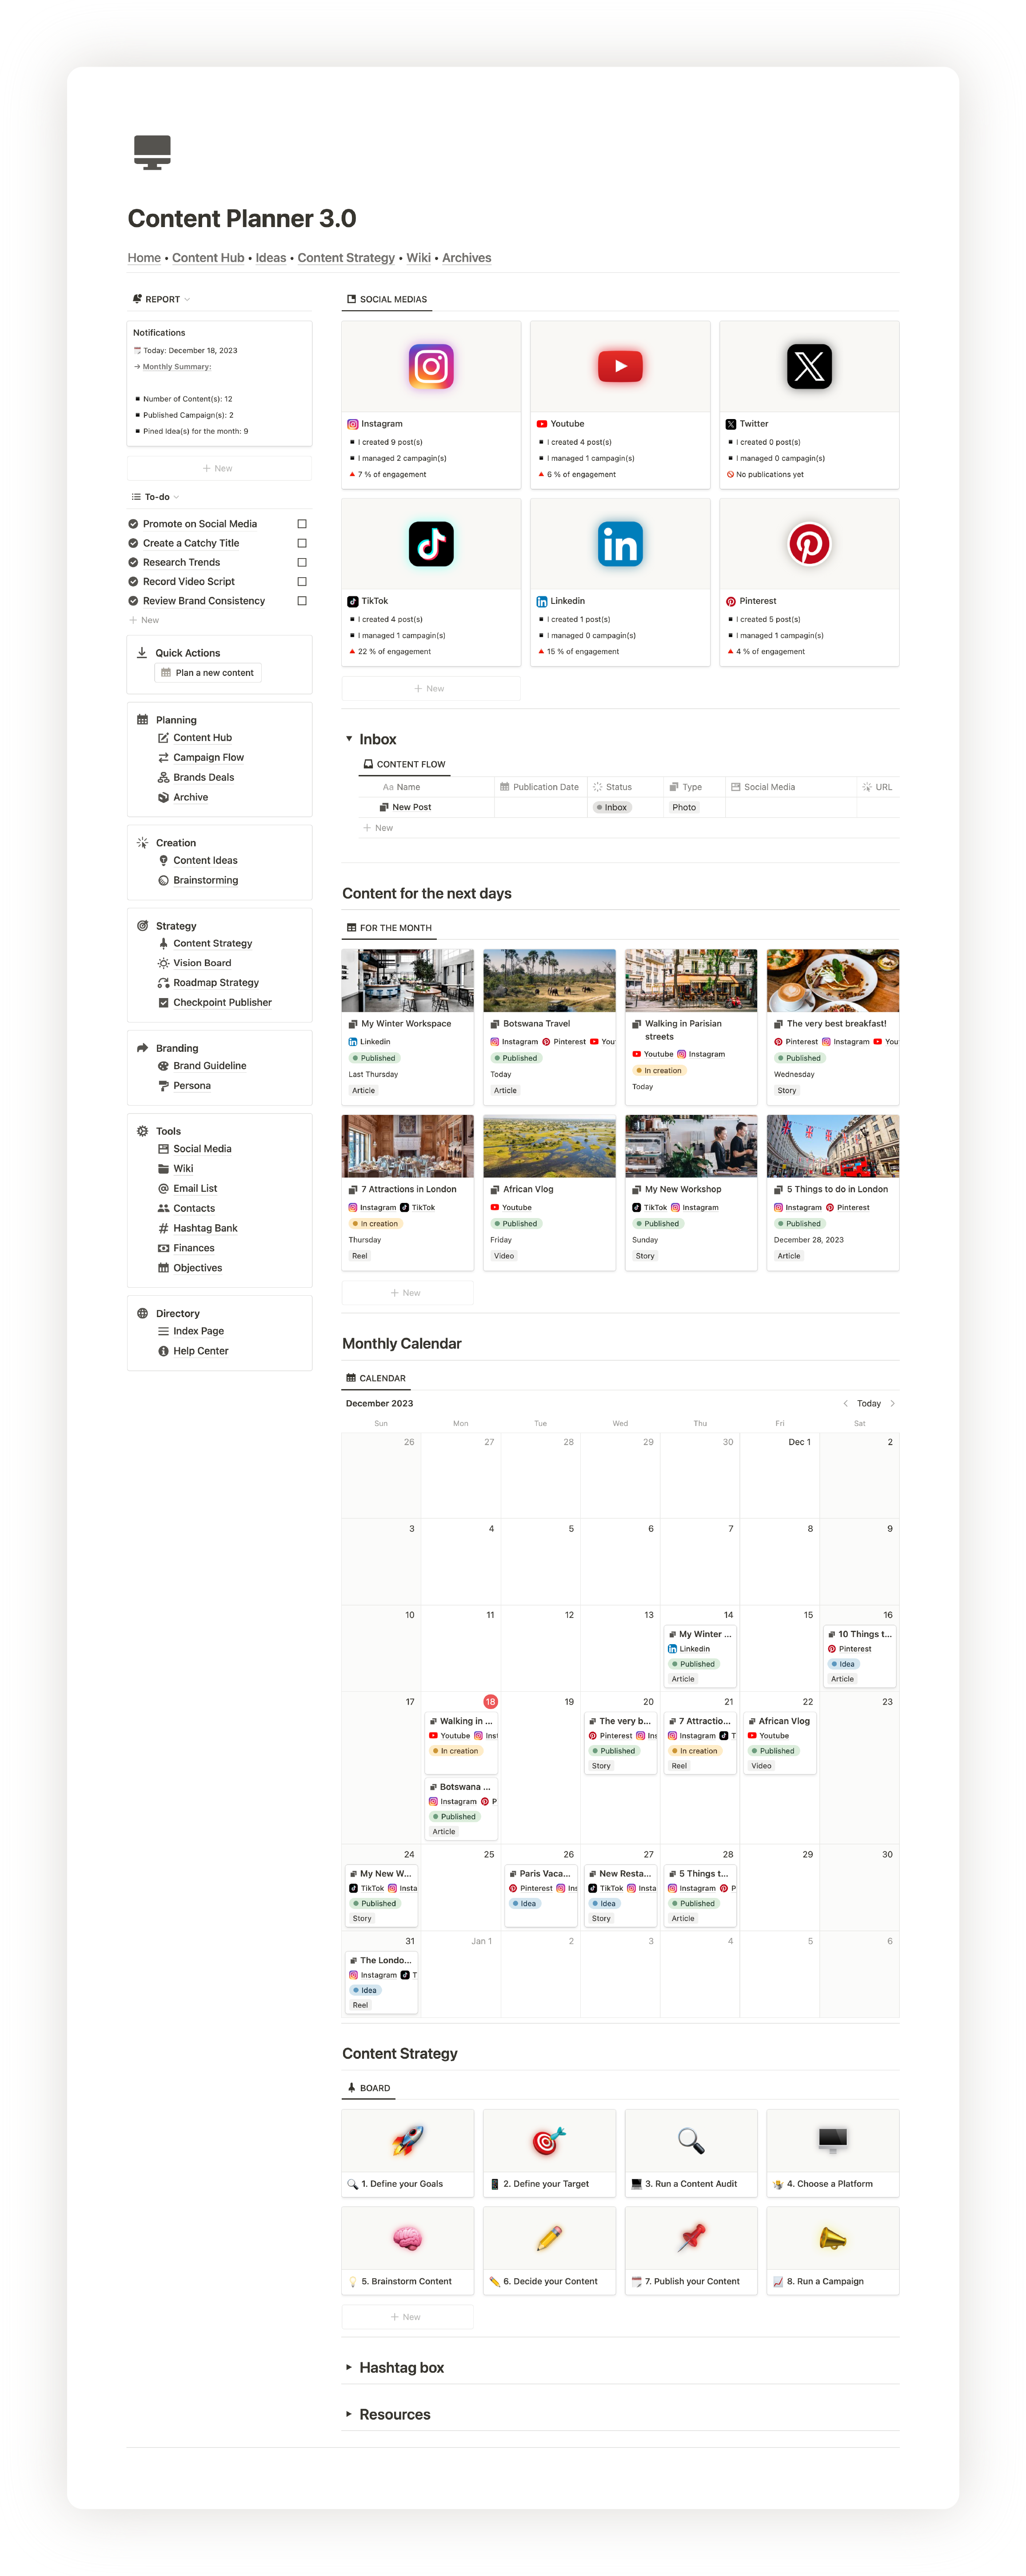Open the African Vlog cover thumbnail

[549, 1146]
